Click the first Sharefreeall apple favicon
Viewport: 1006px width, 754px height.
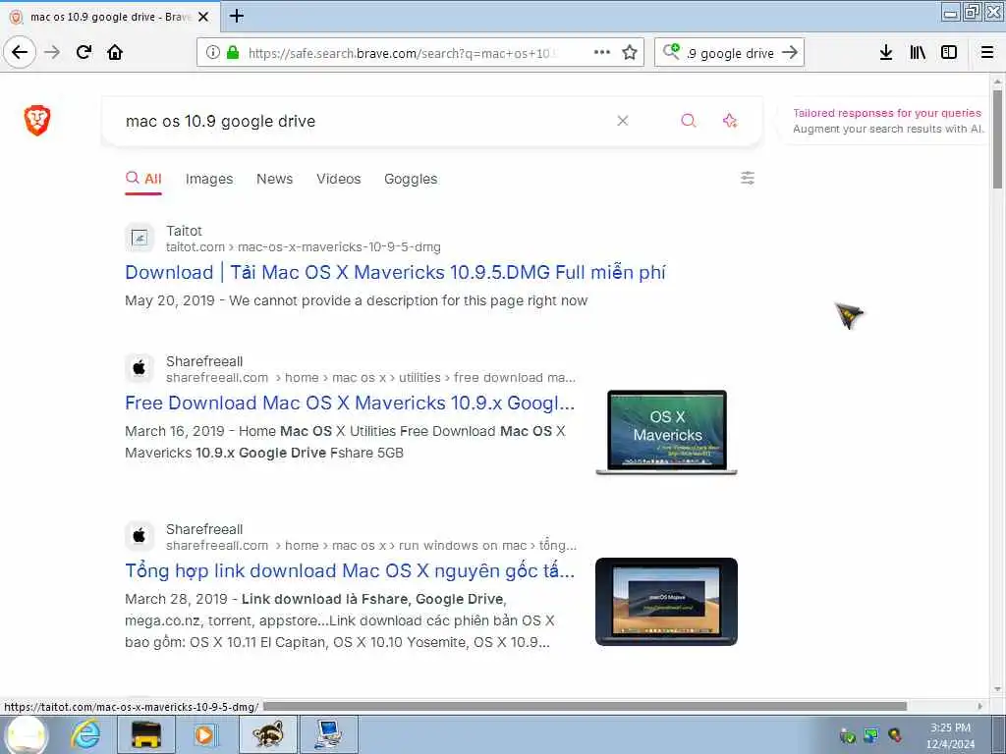tap(140, 368)
